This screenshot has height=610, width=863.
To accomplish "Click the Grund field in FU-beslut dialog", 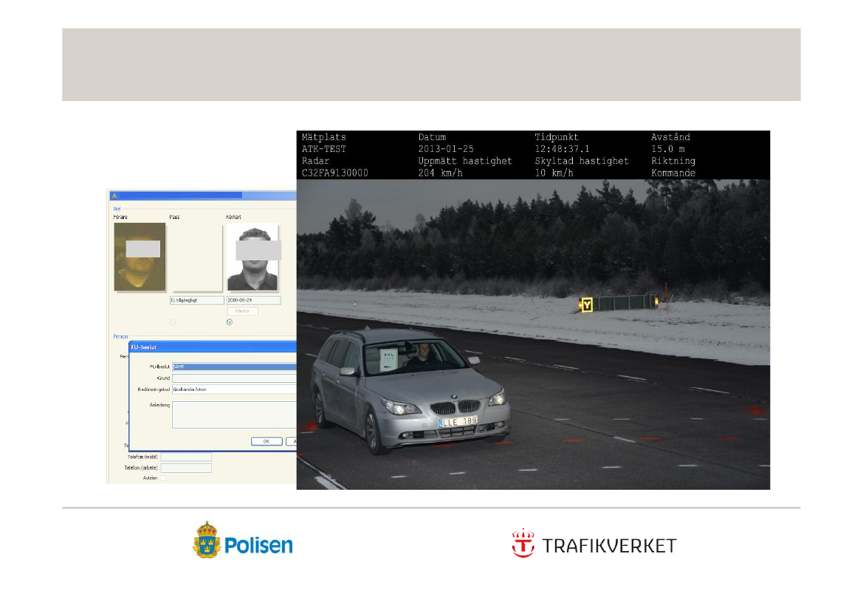I will click(x=234, y=378).
